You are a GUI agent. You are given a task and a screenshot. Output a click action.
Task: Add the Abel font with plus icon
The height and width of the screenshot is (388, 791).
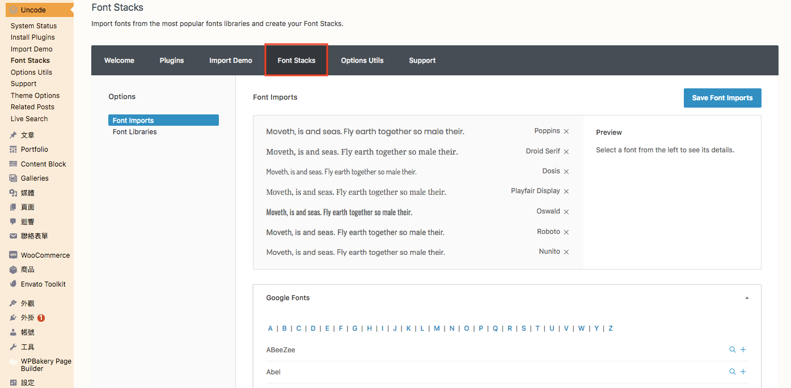[x=743, y=372]
